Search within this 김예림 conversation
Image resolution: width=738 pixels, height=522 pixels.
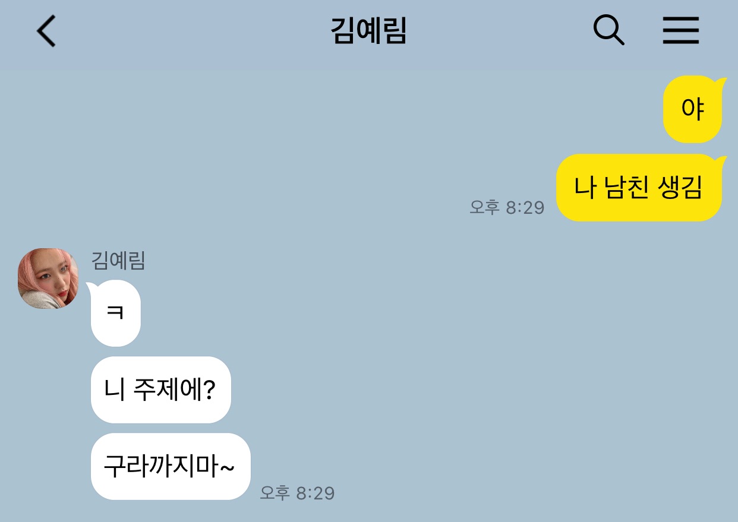click(x=608, y=30)
